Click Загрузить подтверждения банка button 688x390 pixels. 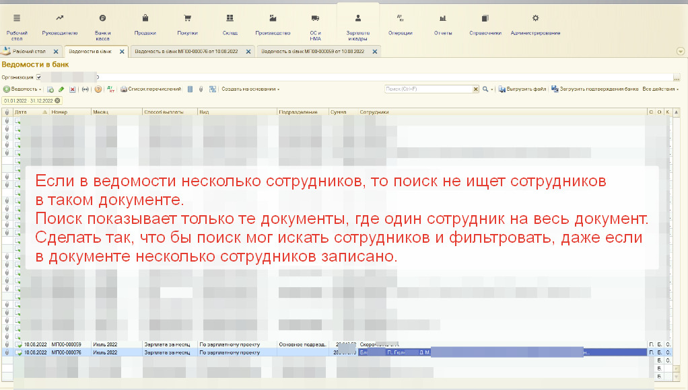tap(595, 89)
